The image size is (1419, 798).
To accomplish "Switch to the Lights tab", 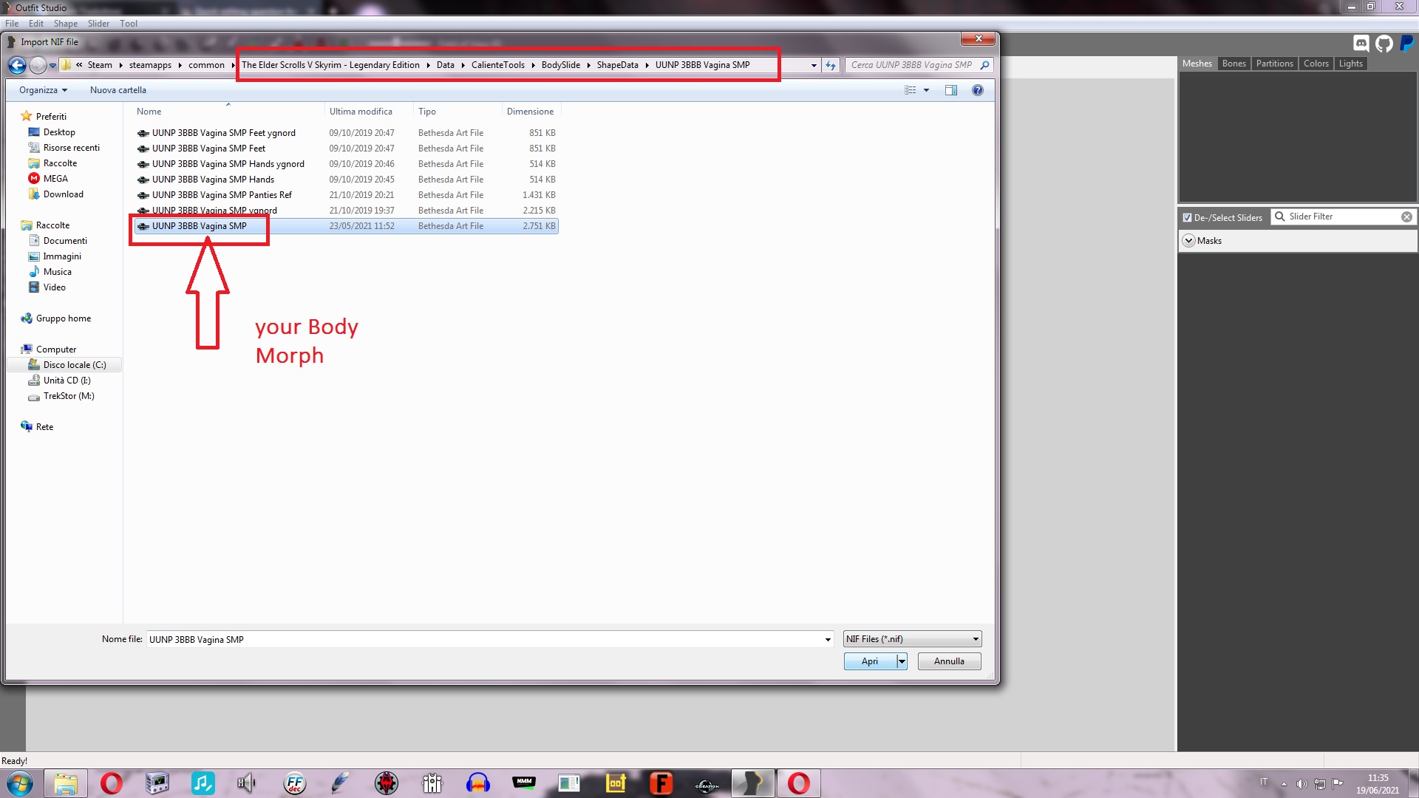I will (x=1350, y=64).
